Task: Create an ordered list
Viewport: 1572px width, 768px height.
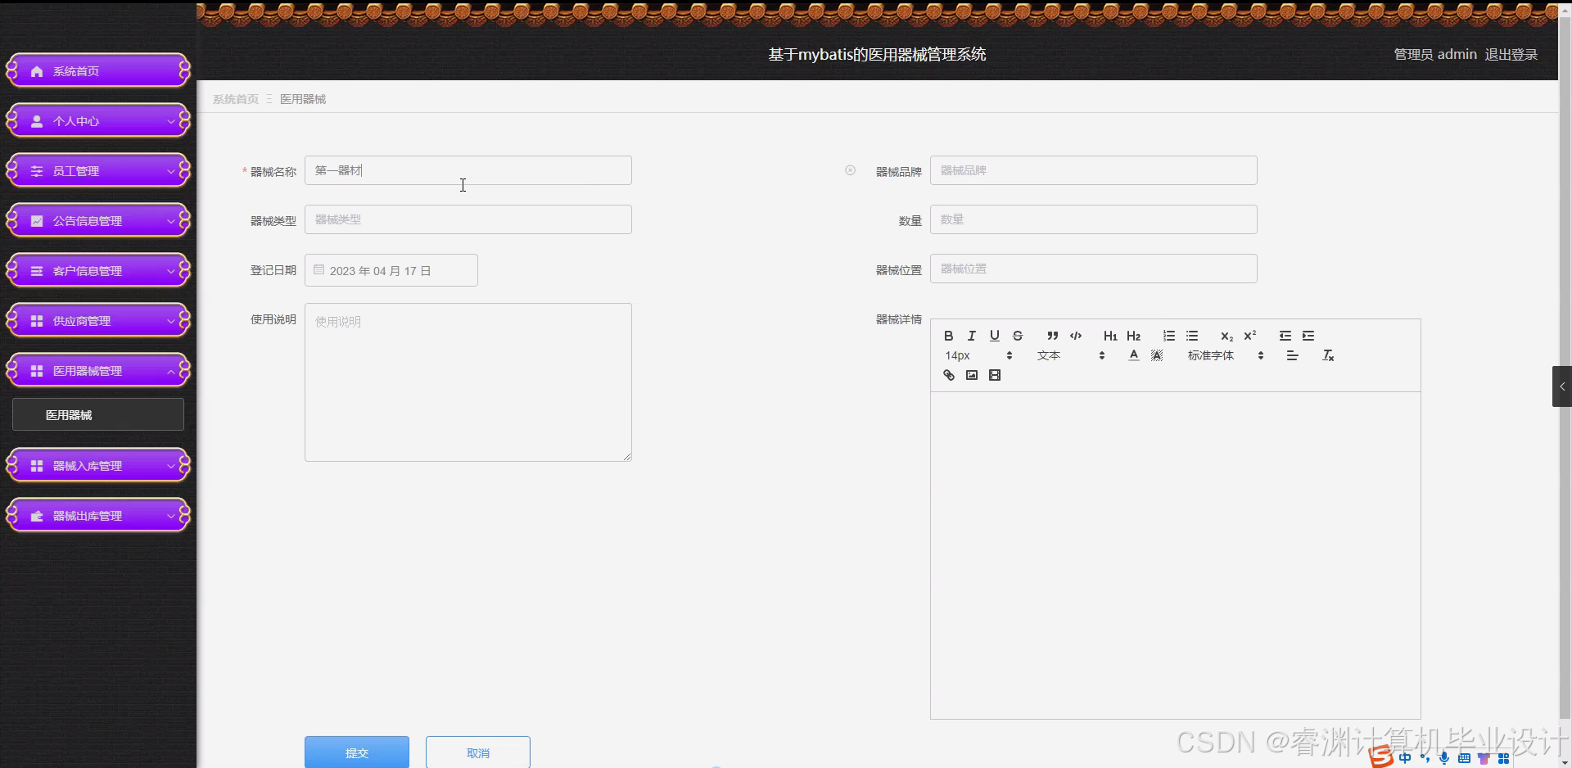Action: (x=1168, y=336)
